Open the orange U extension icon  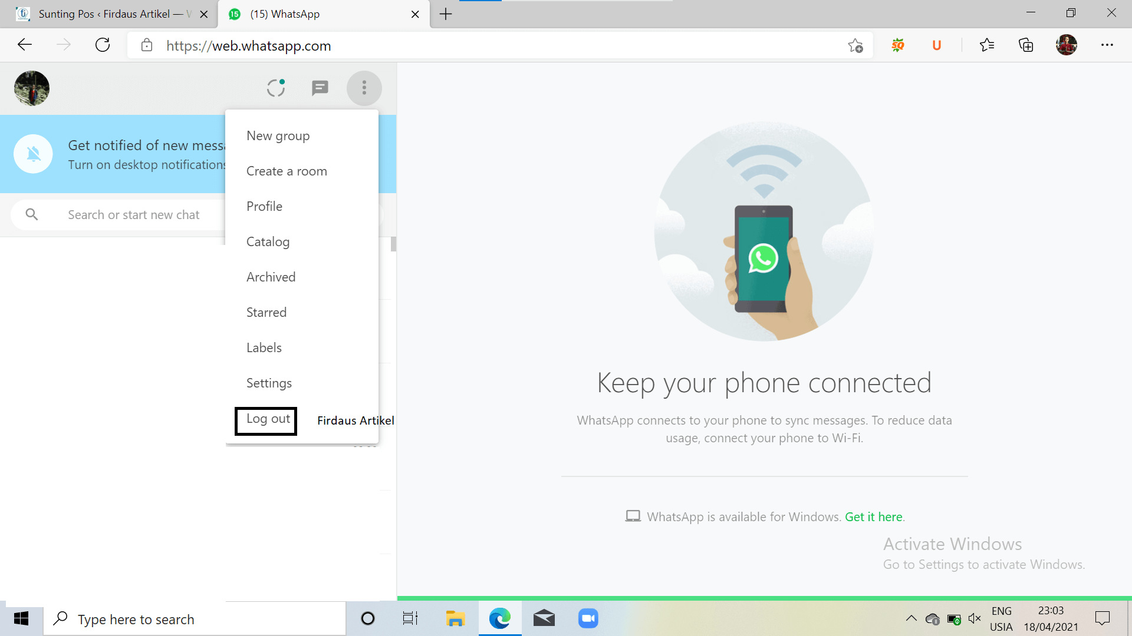pyautogui.click(x=937, y=45)
